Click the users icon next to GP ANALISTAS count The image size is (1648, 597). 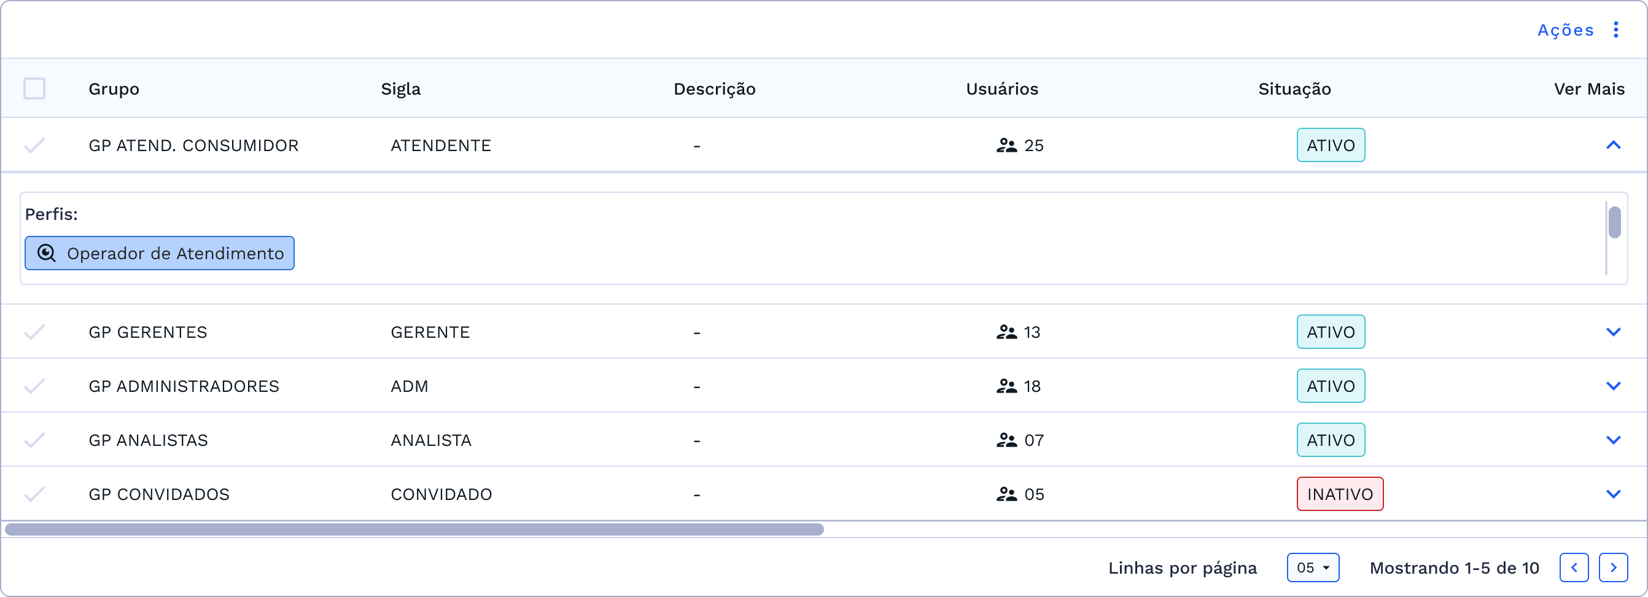click(1007, 440)
